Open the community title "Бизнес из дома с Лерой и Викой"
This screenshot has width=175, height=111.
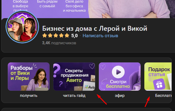click(95, 28)
